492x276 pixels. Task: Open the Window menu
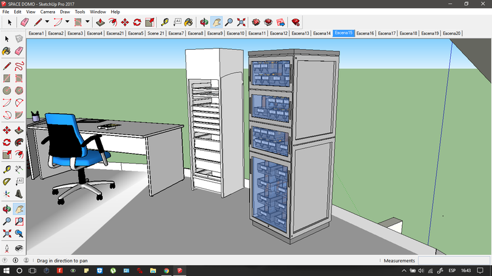(97, 12)
